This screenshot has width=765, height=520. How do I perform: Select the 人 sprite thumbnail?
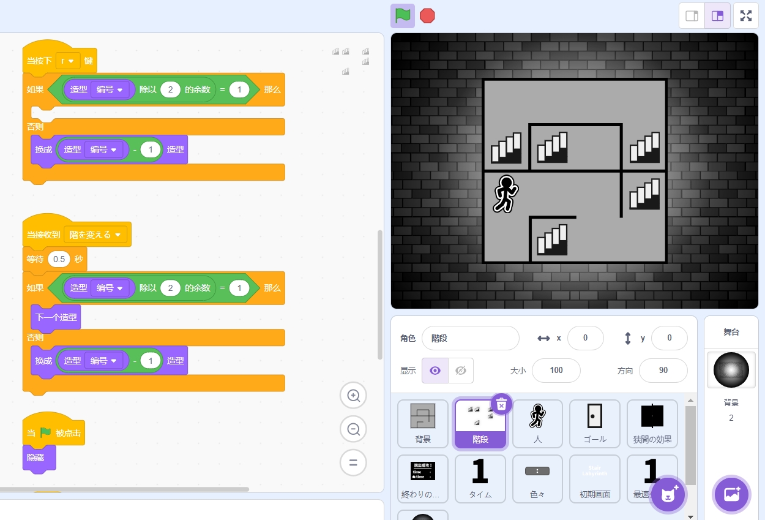(537, 423)
